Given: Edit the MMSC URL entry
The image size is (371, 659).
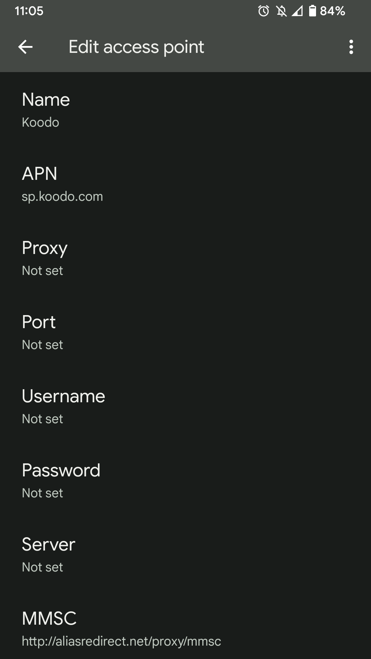Looking at the screenshot, I should pyautogui.click(x=185, y=625).
